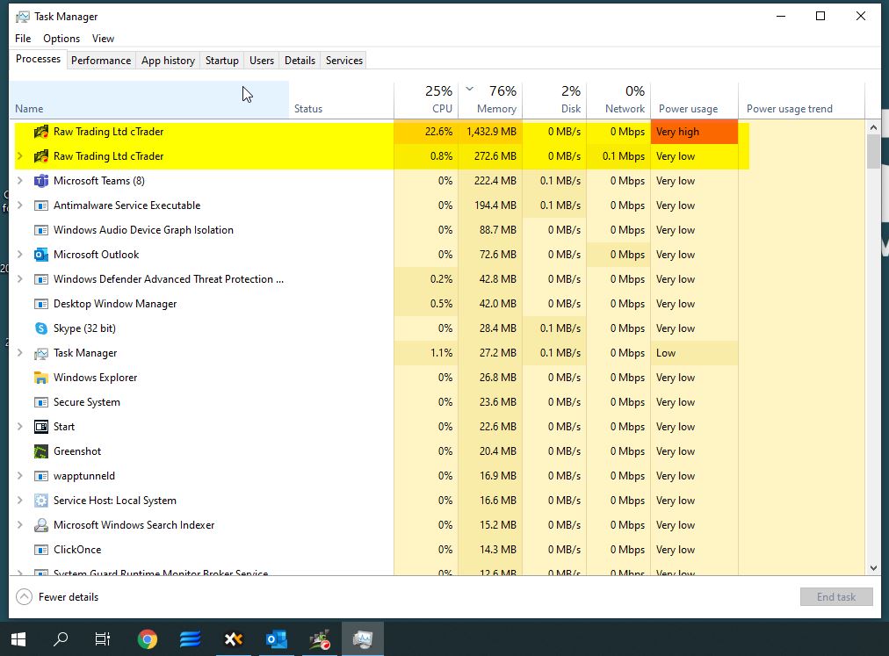Open the blue striped app on taskbar
This screenshot has width=889, height=656.
pos(190,639)
